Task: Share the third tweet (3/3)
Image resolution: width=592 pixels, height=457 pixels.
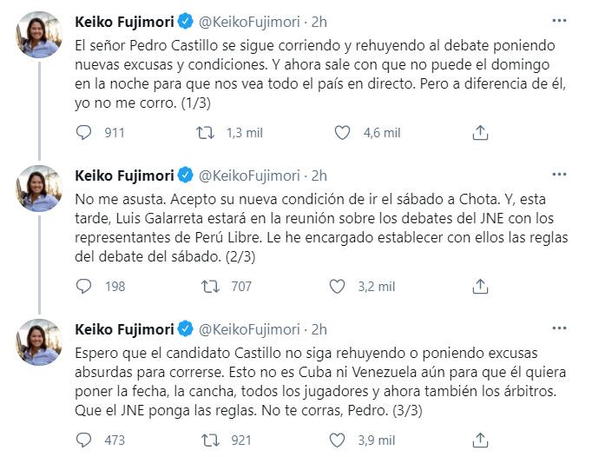Action: click(x=480, y=440)
